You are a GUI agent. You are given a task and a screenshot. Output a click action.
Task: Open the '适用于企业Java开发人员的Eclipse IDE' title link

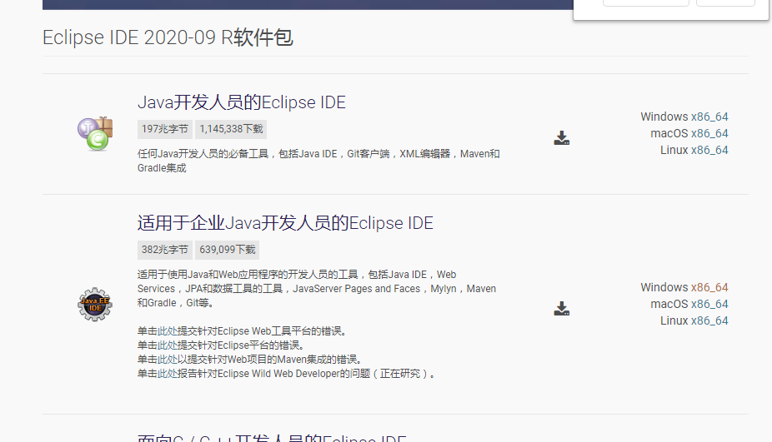point(285,223)
